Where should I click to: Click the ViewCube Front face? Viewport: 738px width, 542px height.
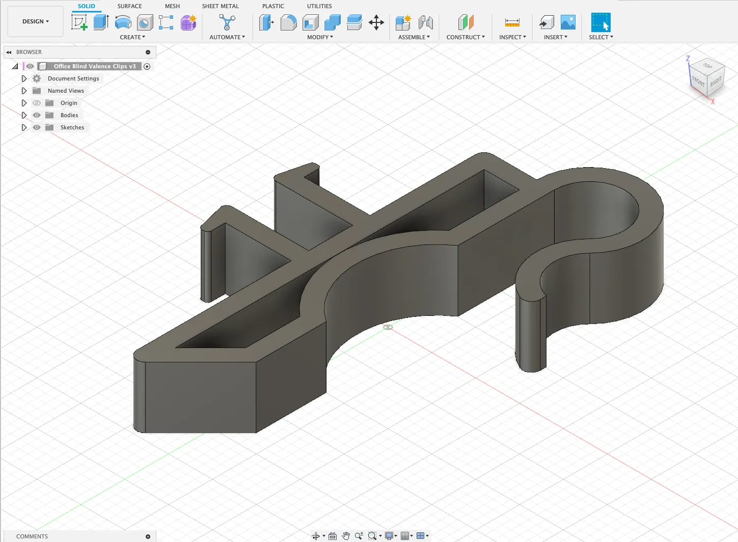coord(698,82)
